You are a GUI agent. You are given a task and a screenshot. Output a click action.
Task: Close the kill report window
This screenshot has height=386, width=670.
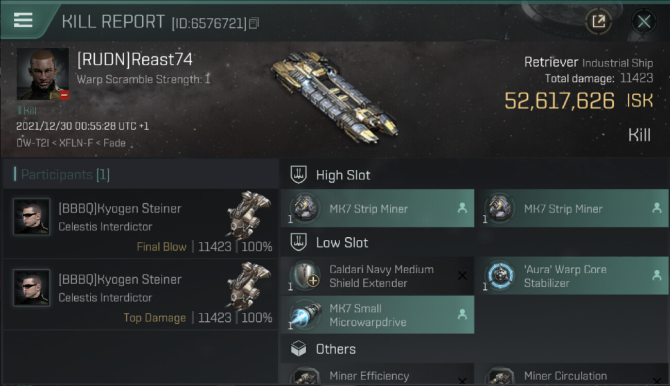tap(644, 22)
